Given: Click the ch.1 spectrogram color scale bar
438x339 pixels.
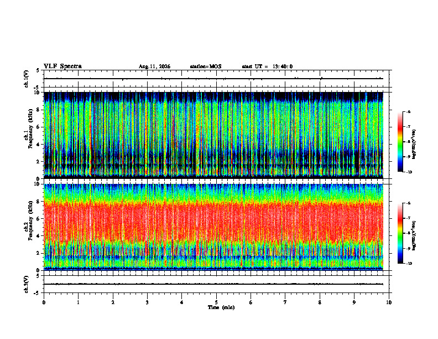Looking at the screenshot, I should click(400, 142).
